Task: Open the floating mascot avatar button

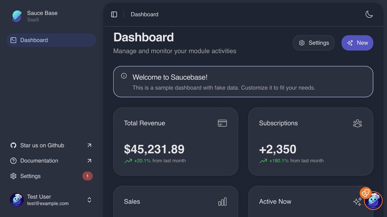Action: pyautogui.click(x=374, y=201)
